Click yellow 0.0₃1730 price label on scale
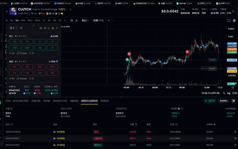This screenshot has width=238, height=149. [232, 71]
